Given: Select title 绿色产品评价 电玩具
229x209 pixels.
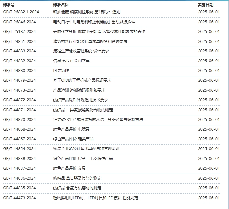Looking at the screenshot, I should pos(71,129).
